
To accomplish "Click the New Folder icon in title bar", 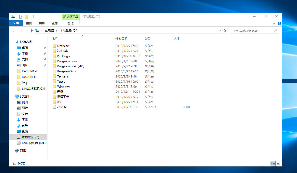I will point(26,17).
